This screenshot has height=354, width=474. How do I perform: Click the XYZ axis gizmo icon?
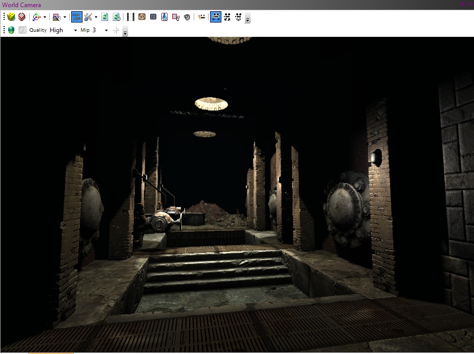click(36, 17)
